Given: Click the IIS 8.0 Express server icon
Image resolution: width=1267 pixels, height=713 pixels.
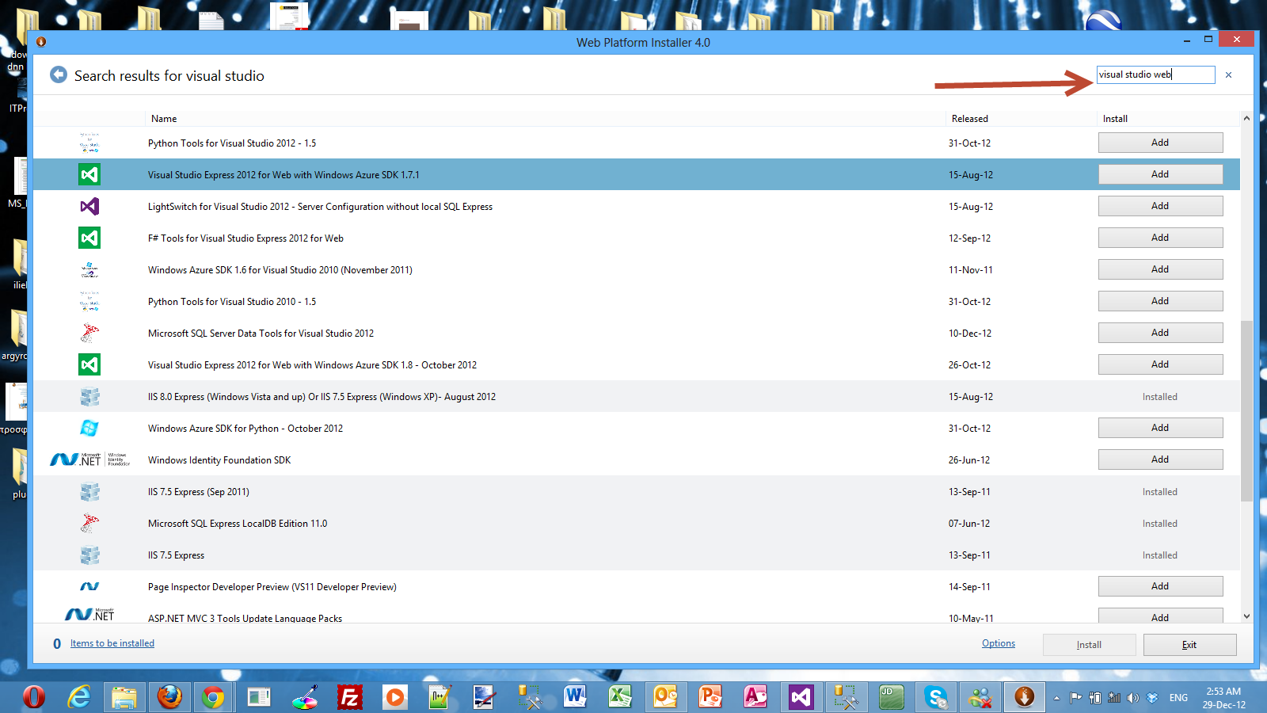Looking at the screenshot, I should pyautogui.click(x=89, y=396).
